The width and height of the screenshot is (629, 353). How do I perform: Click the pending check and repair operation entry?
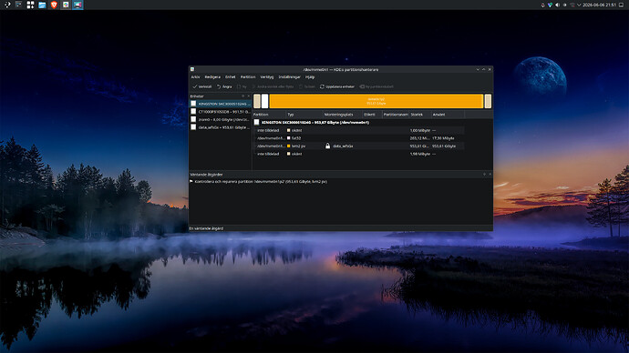point(261,181)
